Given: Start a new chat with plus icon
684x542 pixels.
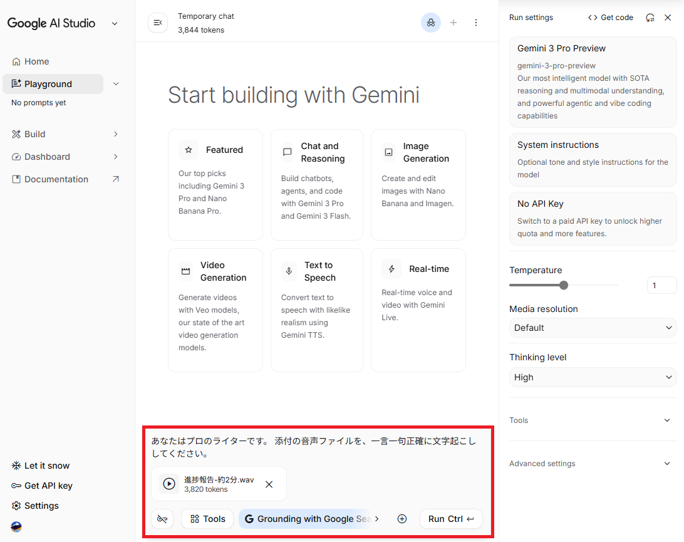Looking at the screenshot, I should [x=453, y=23].
